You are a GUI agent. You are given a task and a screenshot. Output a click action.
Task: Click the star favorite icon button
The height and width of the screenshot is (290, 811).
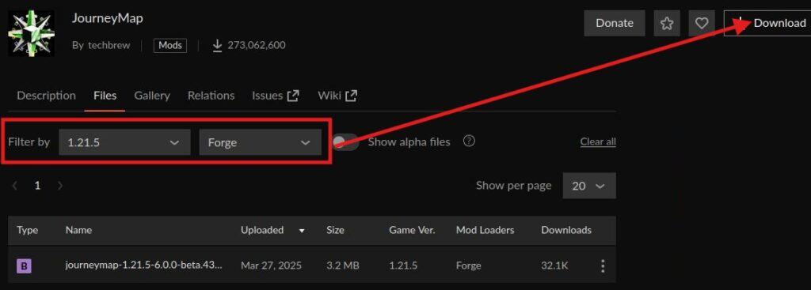point(667,23)
